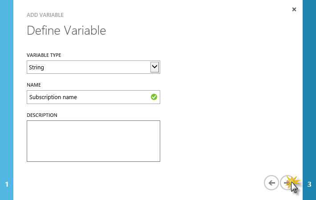Click the back arrow button
Viewport: 316px width, 200px height.
coord(271,182)
